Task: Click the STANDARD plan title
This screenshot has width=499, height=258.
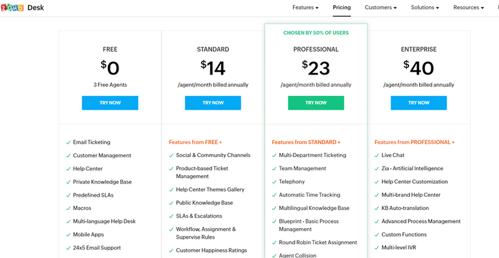Action: (213, 49)
